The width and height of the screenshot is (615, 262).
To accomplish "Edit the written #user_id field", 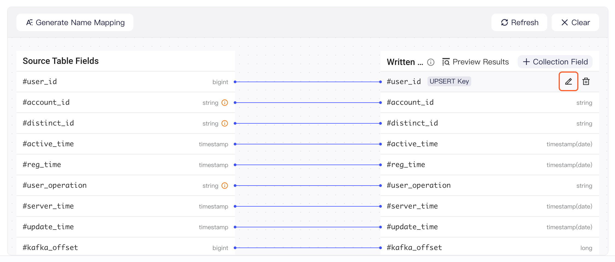I will (569, 81).
